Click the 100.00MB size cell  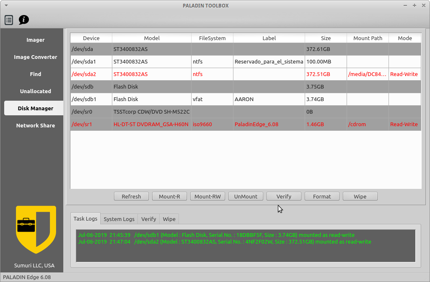click(326, 62)
